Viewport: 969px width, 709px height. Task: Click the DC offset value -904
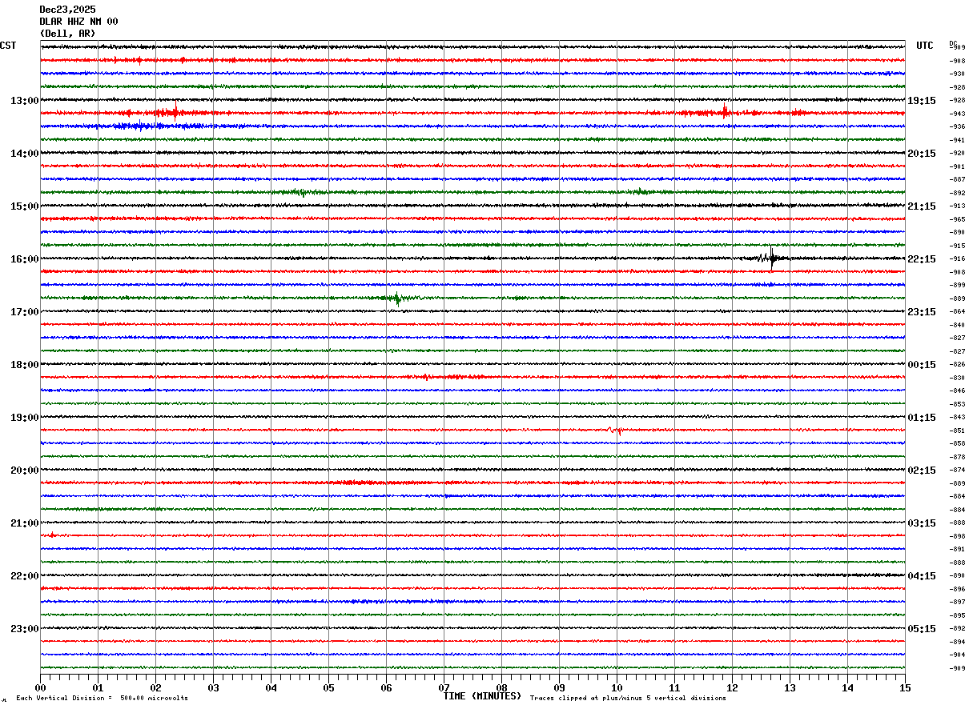(958, 655)
